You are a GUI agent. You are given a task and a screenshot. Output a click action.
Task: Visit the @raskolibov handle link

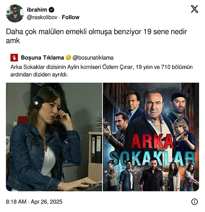pos(42,17)
